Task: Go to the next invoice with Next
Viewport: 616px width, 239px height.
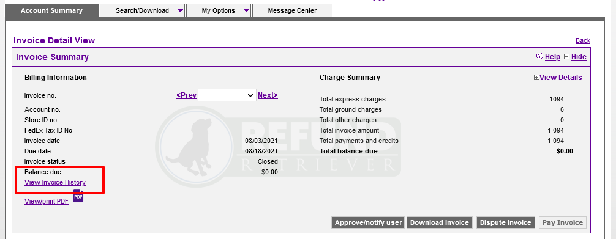Action: [x=268, y=95]
